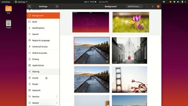Open the Trash icon on desktop
Image resolution: width=188 pixels, height=106 pixels.
click(9, 24)
